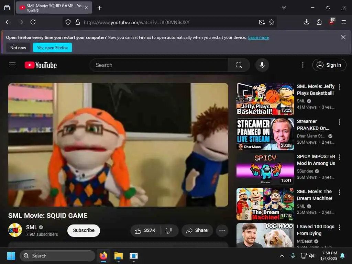Expand the list all tabs chevron
Screen dimensions: 352x264
coord(284,8)
